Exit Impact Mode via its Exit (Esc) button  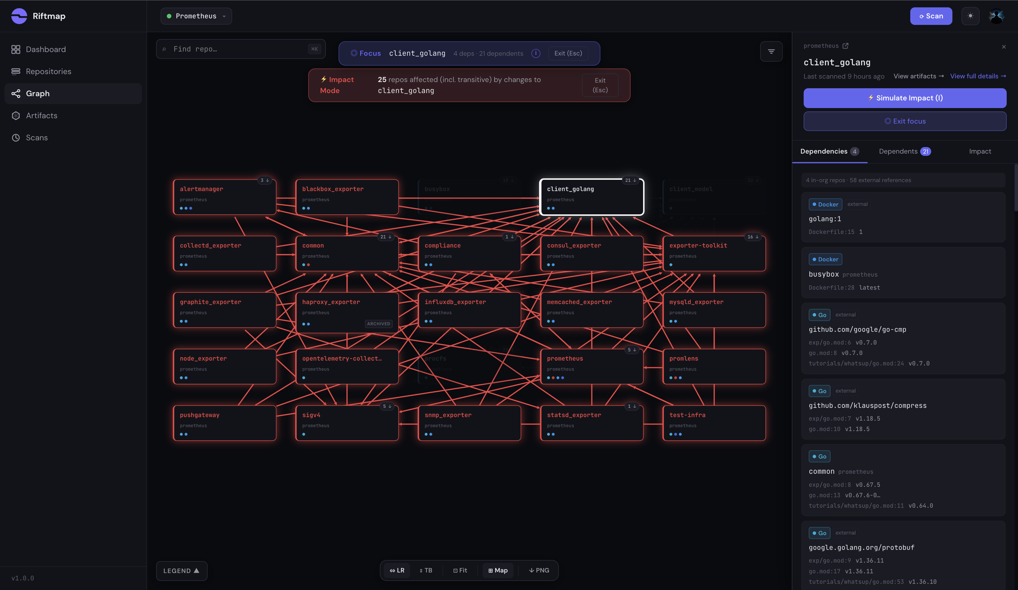600,85
